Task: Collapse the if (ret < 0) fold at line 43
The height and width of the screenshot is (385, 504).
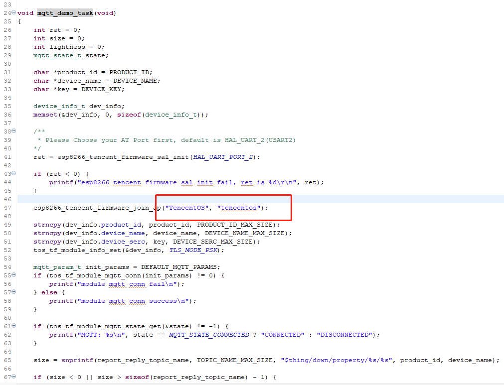Action: 14,173
